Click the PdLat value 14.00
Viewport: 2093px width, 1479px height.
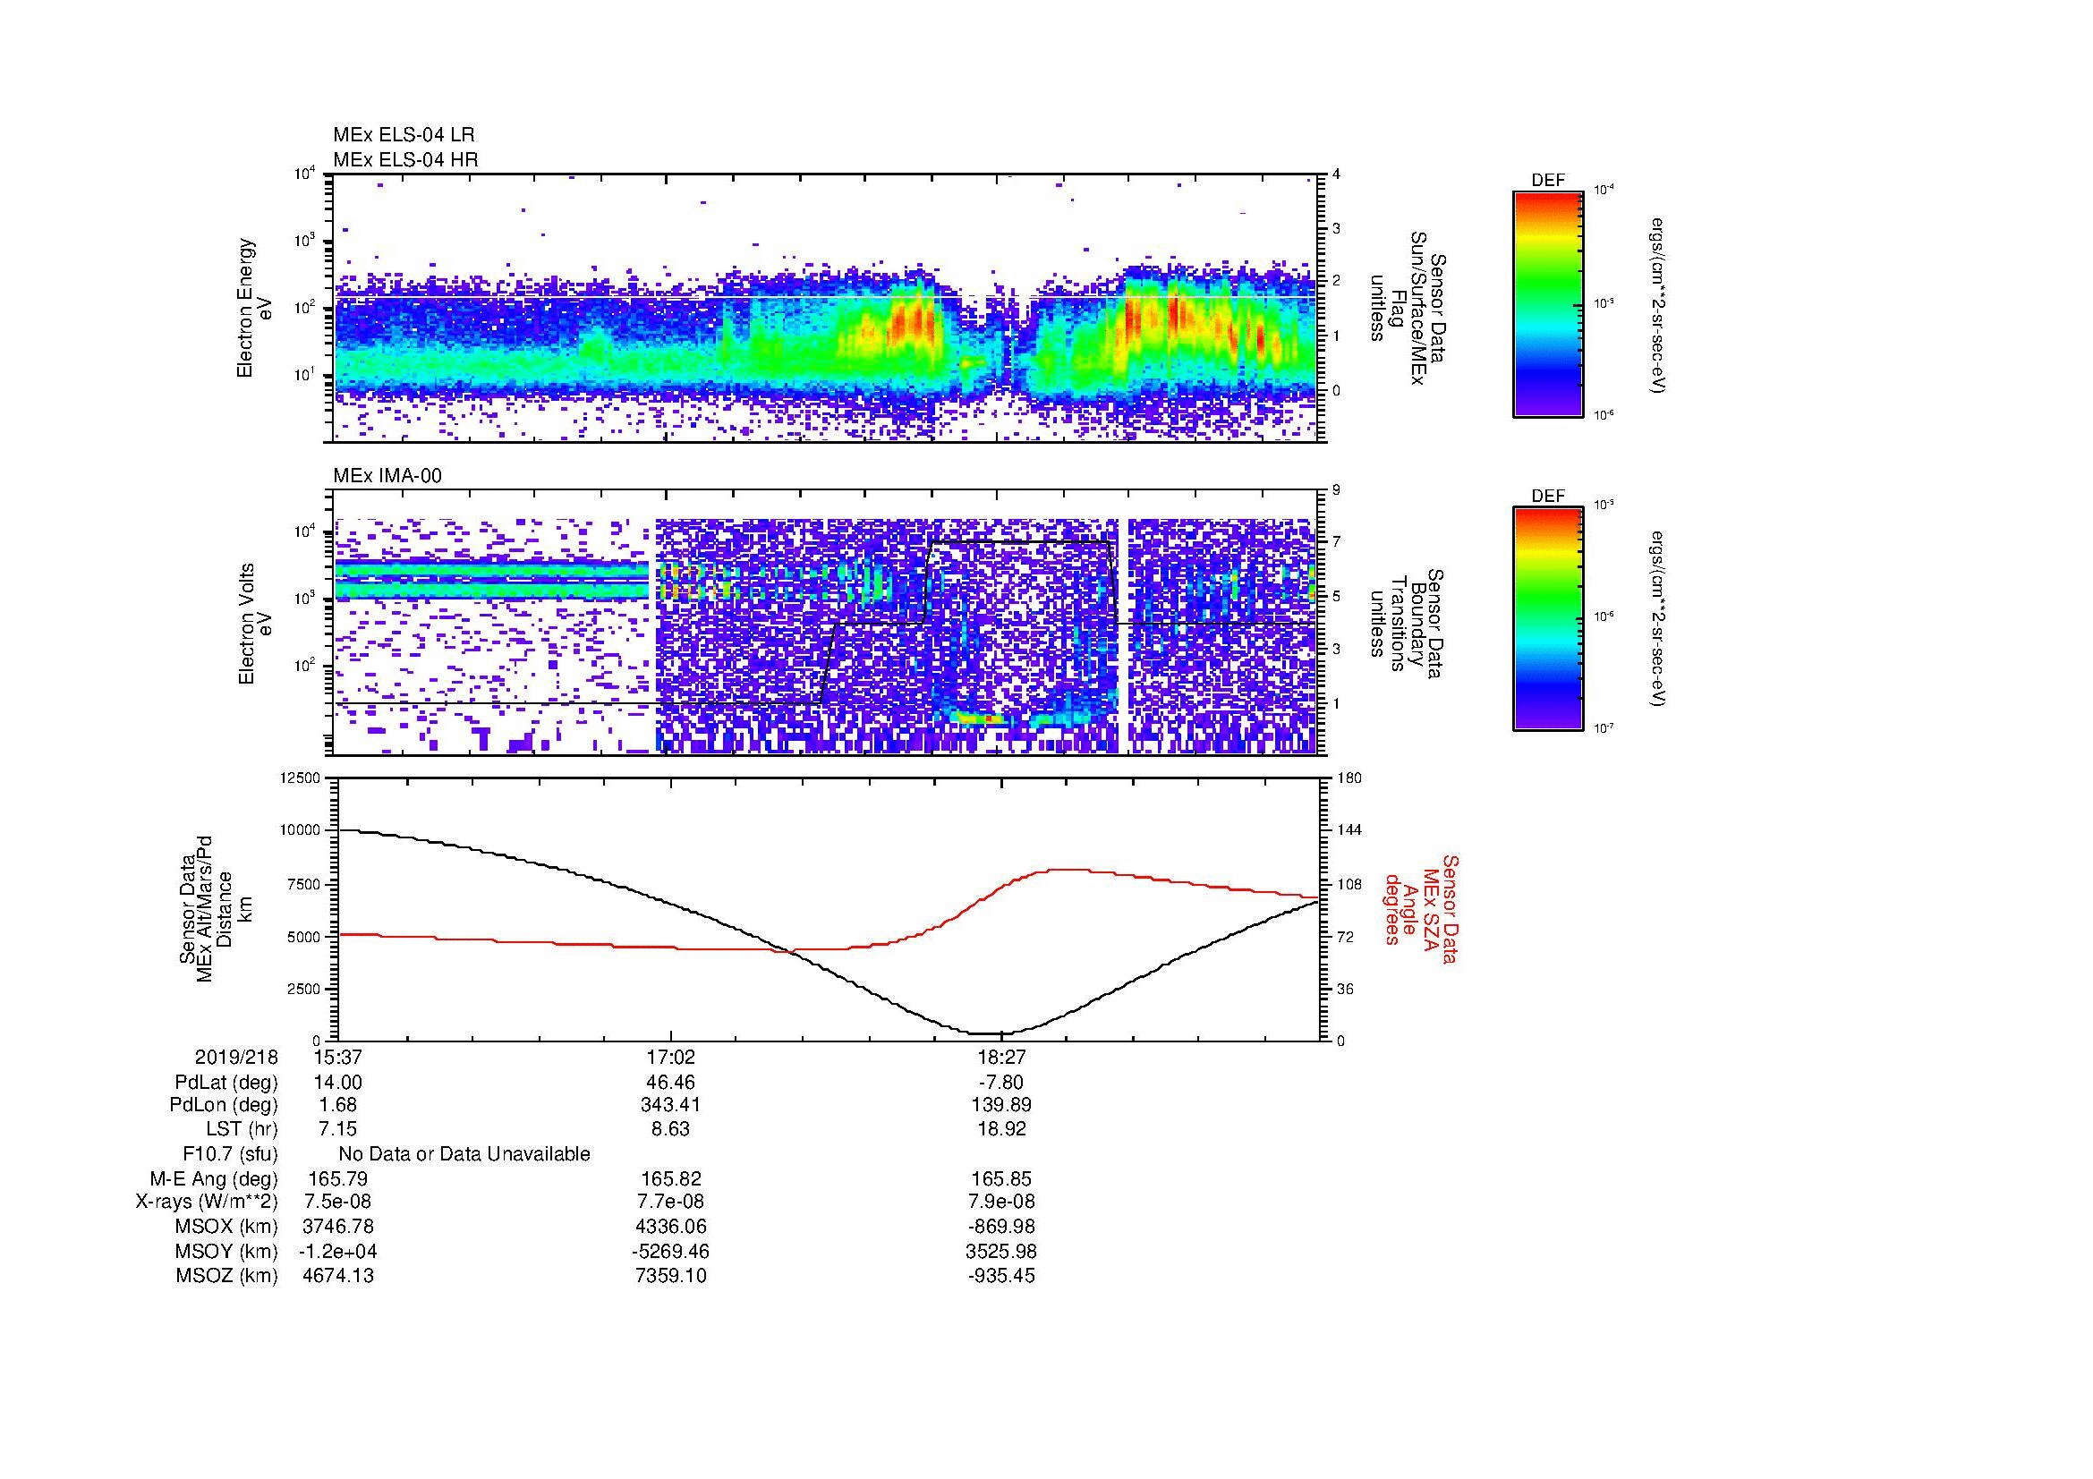(338, 1083)
